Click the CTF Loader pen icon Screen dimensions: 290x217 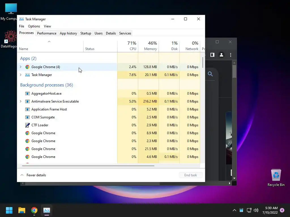(27, 125)
